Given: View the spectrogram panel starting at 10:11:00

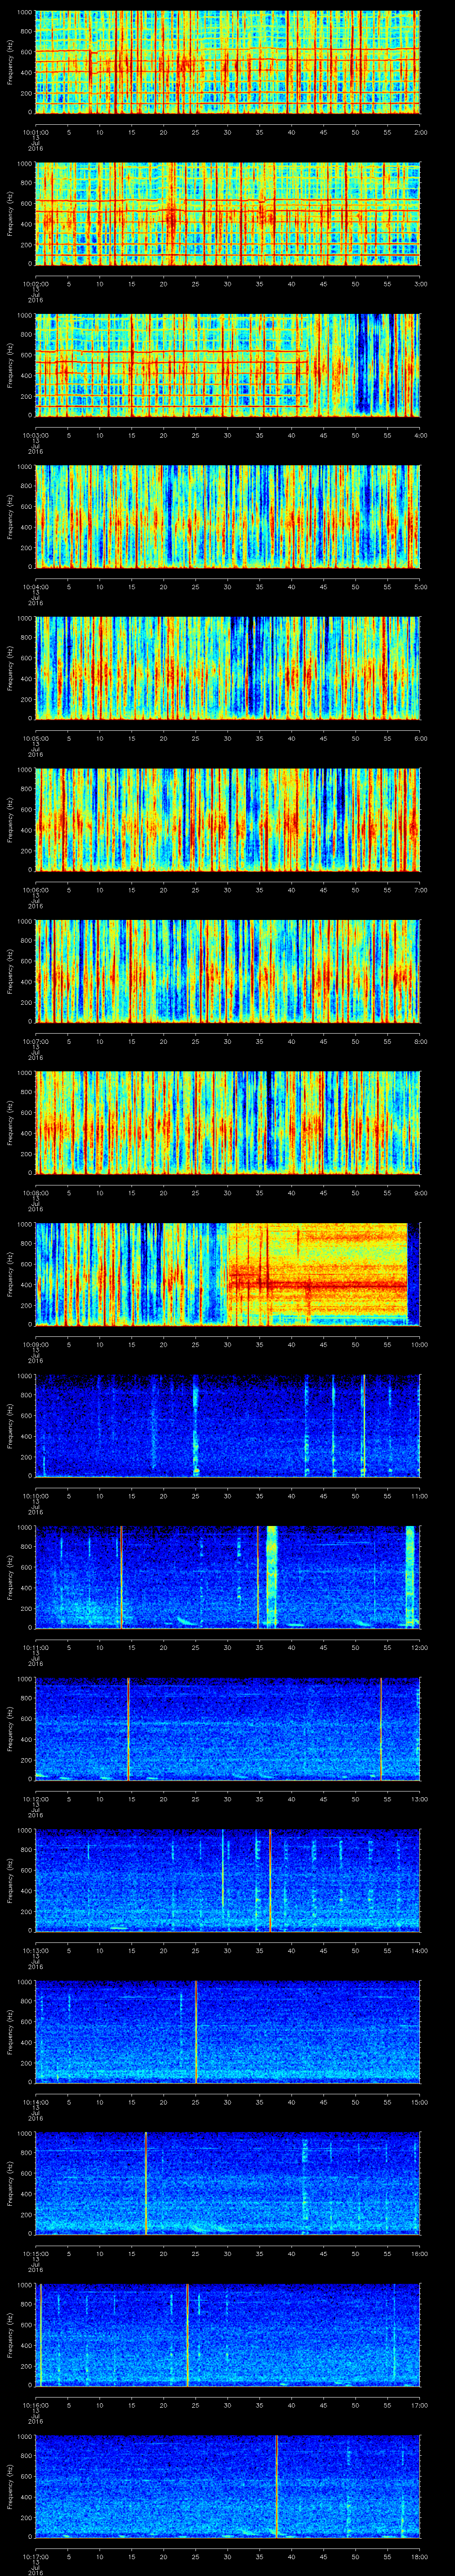Looking at the screenshot, I should [x=228, y=1577].
